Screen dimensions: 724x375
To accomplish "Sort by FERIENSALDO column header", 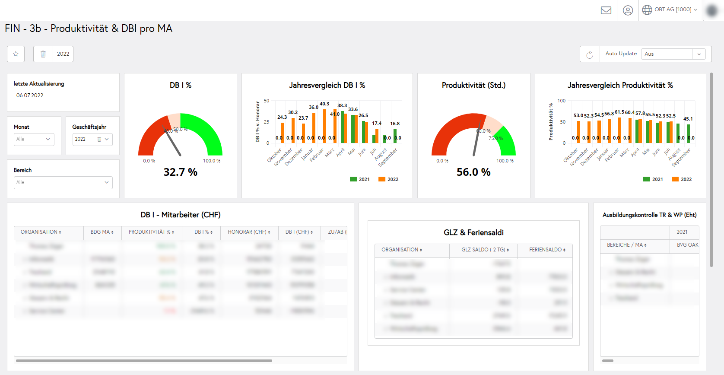I will 547,250.
